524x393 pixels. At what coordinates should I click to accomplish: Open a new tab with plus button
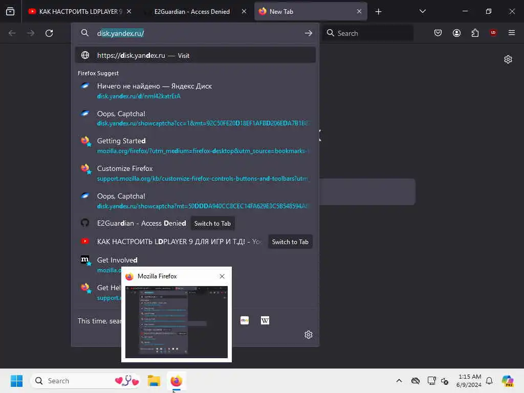click(x=378, y=12)
